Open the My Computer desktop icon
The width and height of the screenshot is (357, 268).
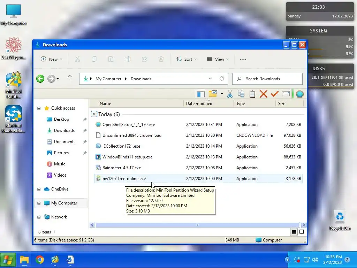(x=14, y=15)
